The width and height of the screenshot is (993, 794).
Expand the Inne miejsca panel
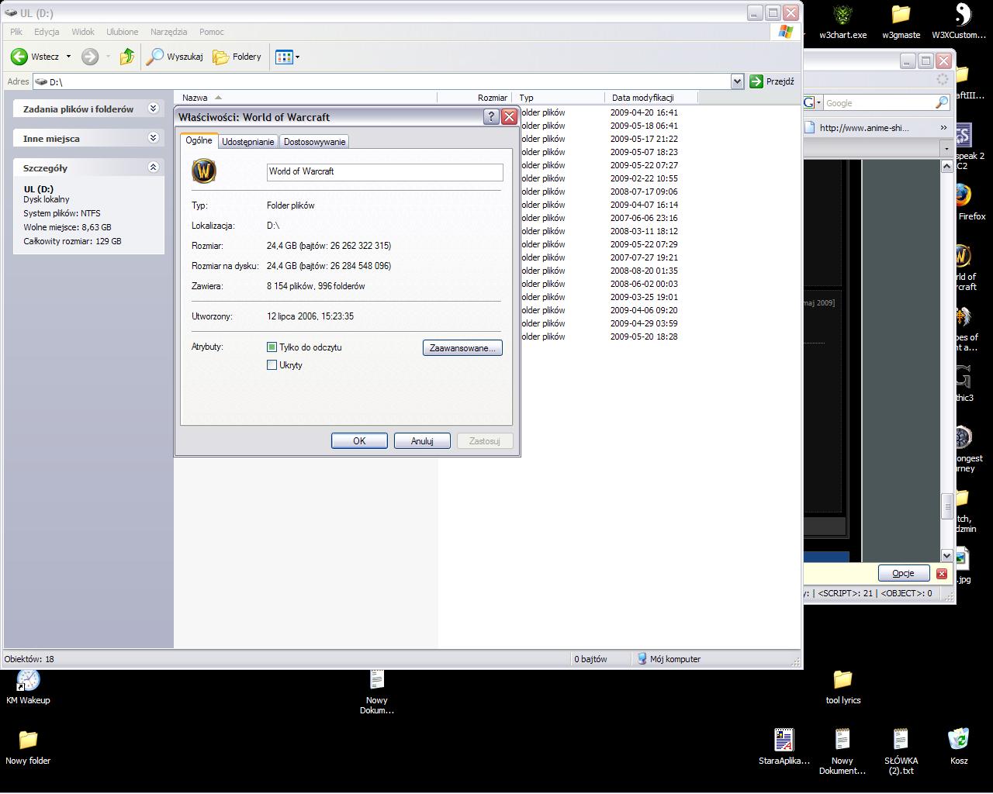(153, 138)
